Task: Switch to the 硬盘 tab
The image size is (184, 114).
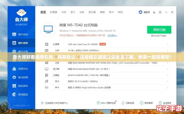Action: coord(102,12)
